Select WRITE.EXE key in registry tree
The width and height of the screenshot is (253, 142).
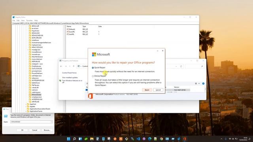(x=35, y=102)
